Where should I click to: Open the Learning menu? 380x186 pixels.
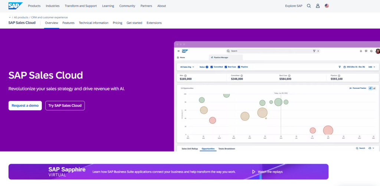coord(108,6)
